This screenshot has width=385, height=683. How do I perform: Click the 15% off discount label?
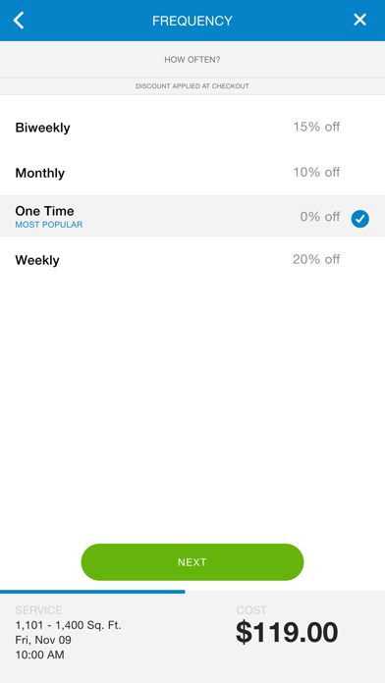(316, 128)
